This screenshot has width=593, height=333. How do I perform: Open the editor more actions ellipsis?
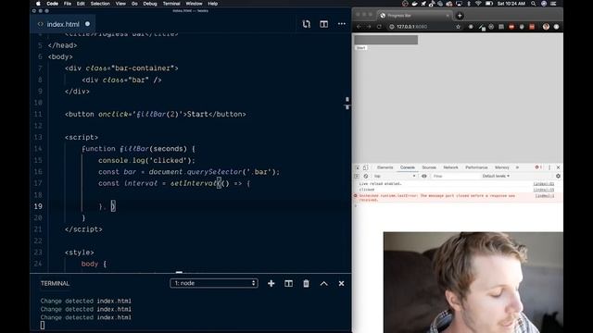click(x=342, y=24)
